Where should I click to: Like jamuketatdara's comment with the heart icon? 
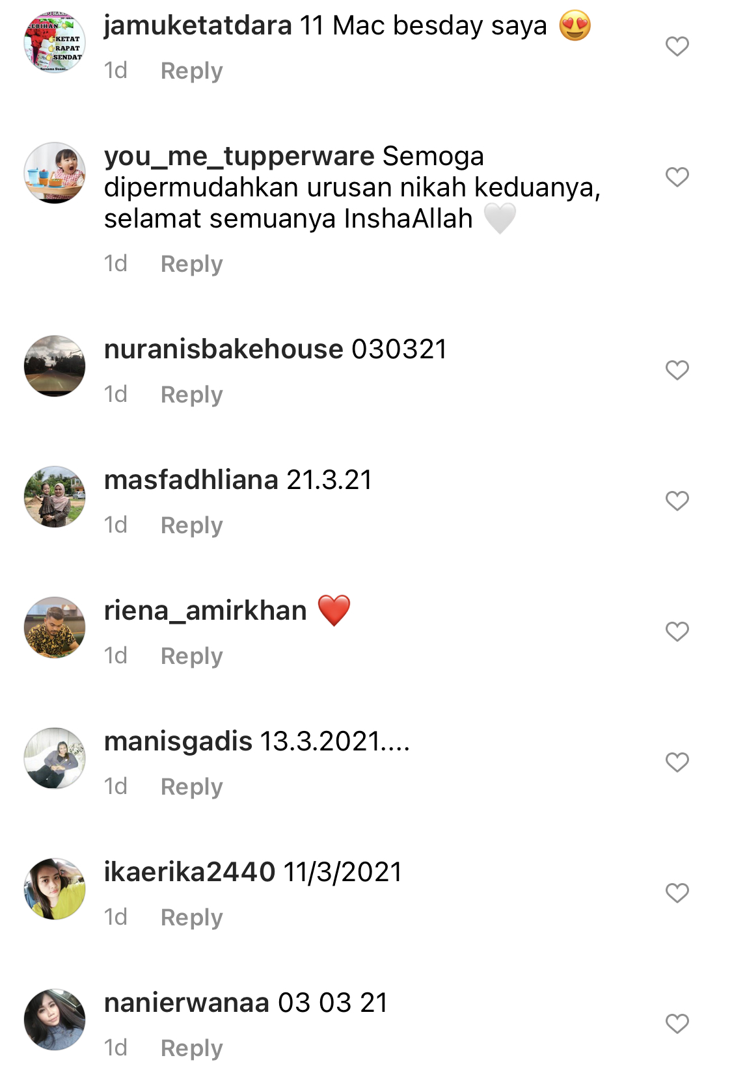pyautogui.click(x=677, y=46)
